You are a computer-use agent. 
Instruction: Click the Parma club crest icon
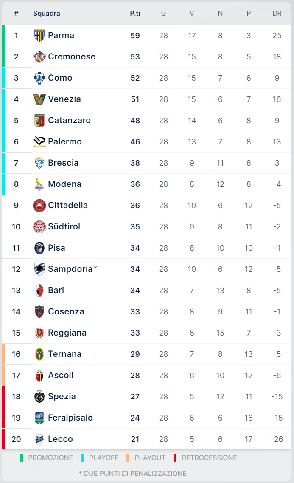39,35
